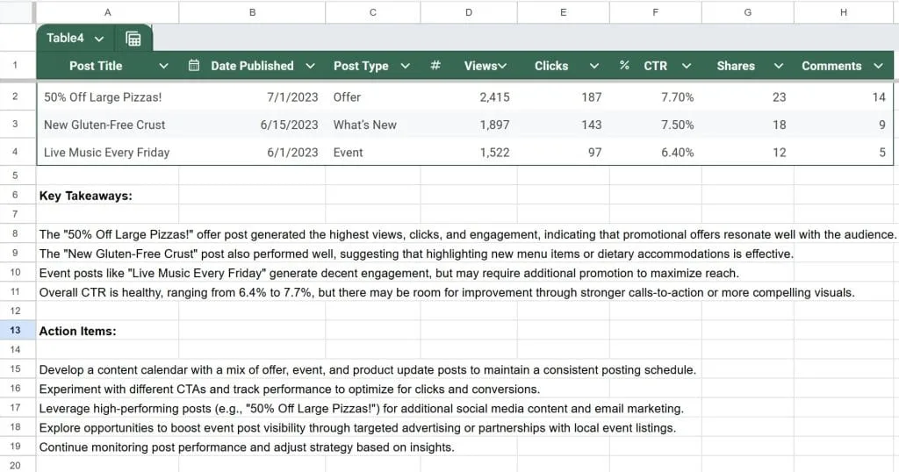Open the Shares column dropdown
This screenshot has height=472, width=899.
(778, 66)
